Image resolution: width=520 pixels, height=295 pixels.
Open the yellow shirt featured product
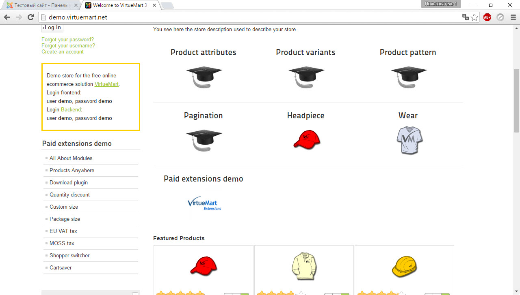coord(304,266)
